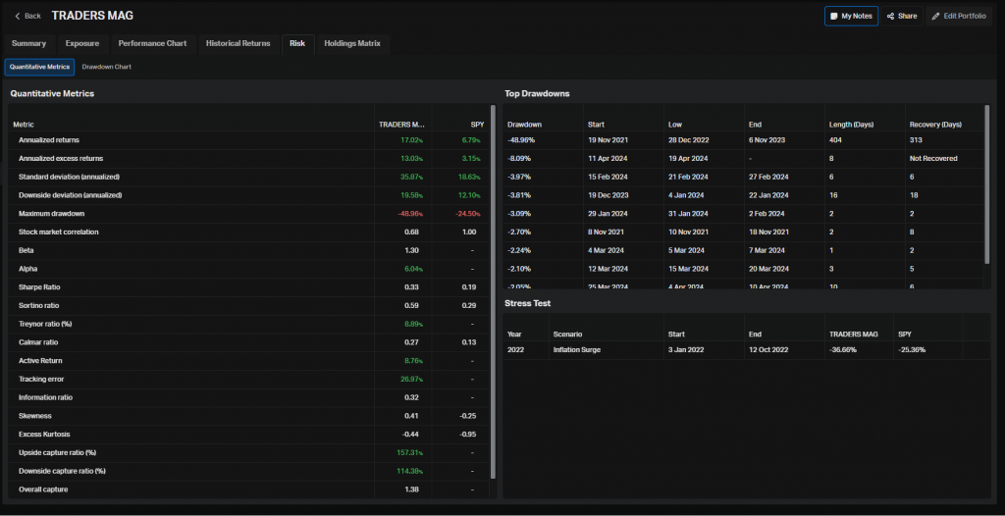Select the Annualized returns row label

(x=49, y=139)
